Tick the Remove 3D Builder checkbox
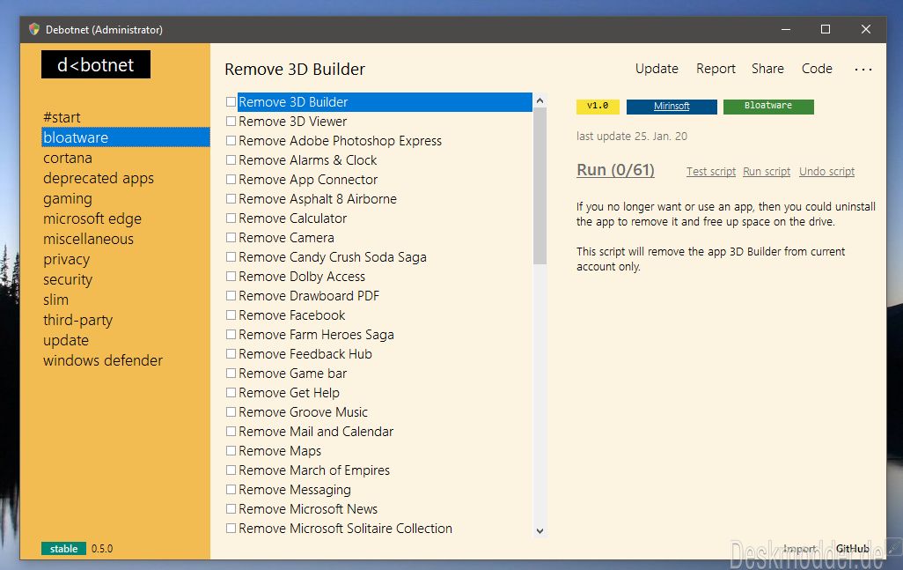The height and width of the screenshot is (570, 903). pyautogui.click(x=231, y=102)
